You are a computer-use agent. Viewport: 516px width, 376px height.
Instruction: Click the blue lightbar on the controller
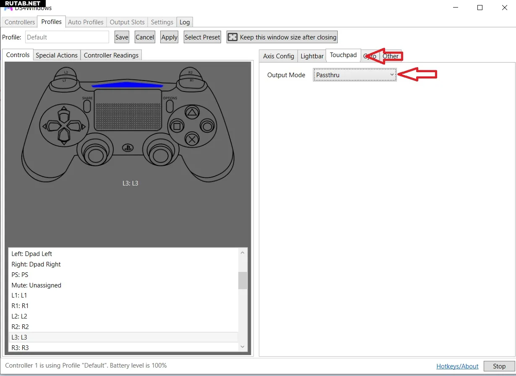click(x=128, y=85)
